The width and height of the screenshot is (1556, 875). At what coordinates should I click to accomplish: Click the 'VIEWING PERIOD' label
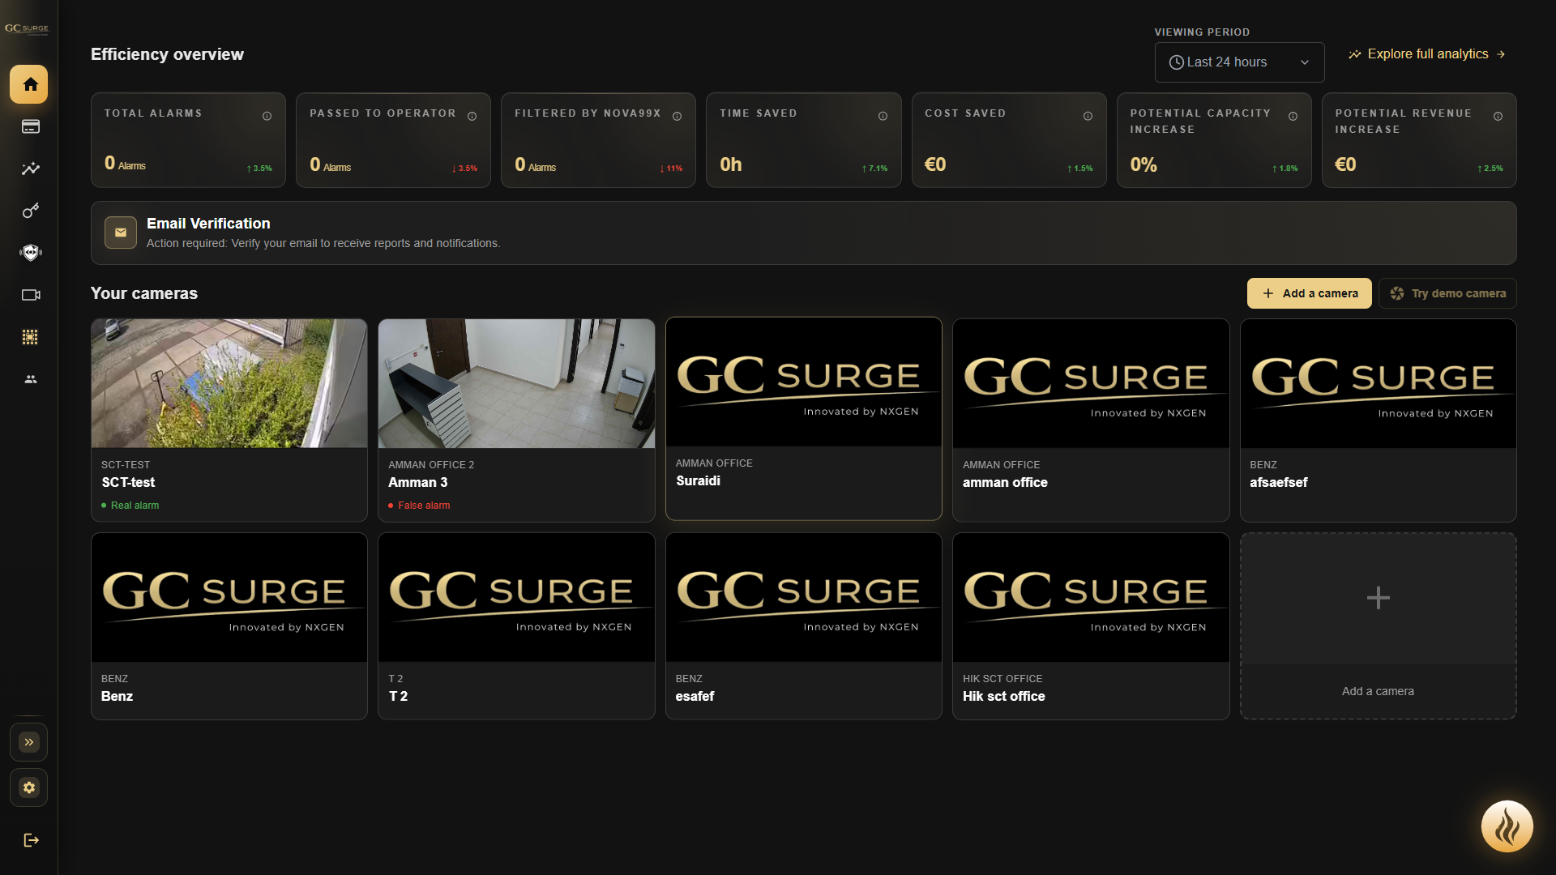click(x=1202, y=32)
